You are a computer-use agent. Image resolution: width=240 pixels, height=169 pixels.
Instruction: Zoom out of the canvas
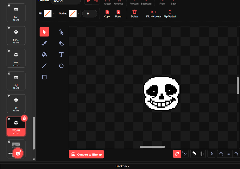tap(221, 154)
